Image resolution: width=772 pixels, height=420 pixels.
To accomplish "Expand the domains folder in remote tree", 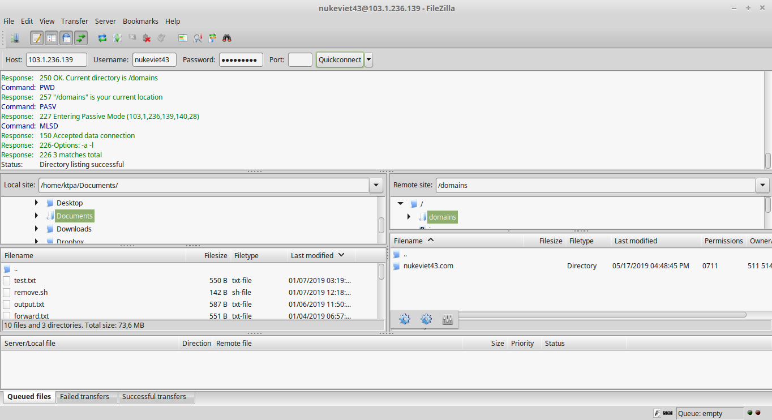I will [x=409, y=217].
